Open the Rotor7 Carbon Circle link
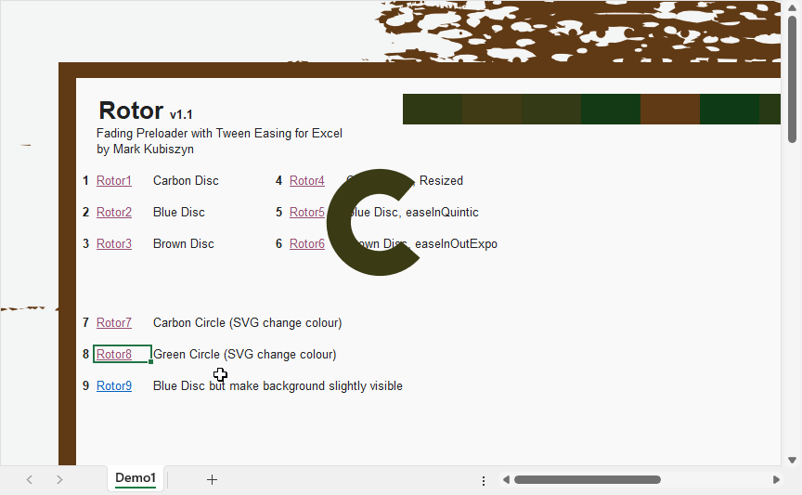Screen dimensions: 802x495 [x=114, y=323]
